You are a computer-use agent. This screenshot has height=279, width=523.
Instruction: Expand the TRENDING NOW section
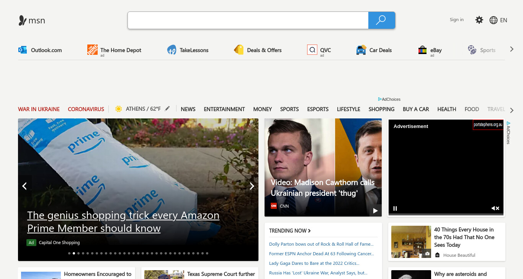point(290,231)
